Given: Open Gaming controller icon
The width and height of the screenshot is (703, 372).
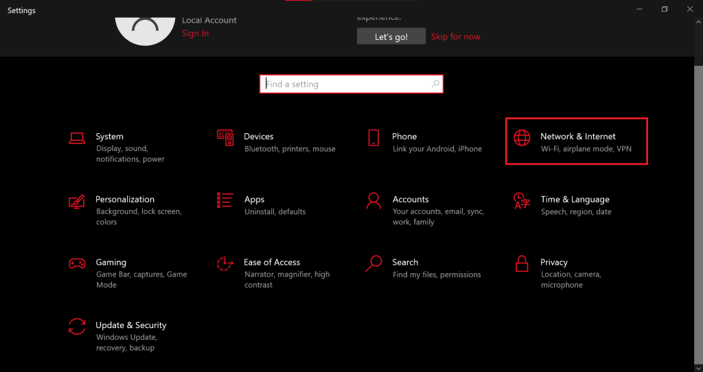Looking at the screenshot, I should [77, 264].
